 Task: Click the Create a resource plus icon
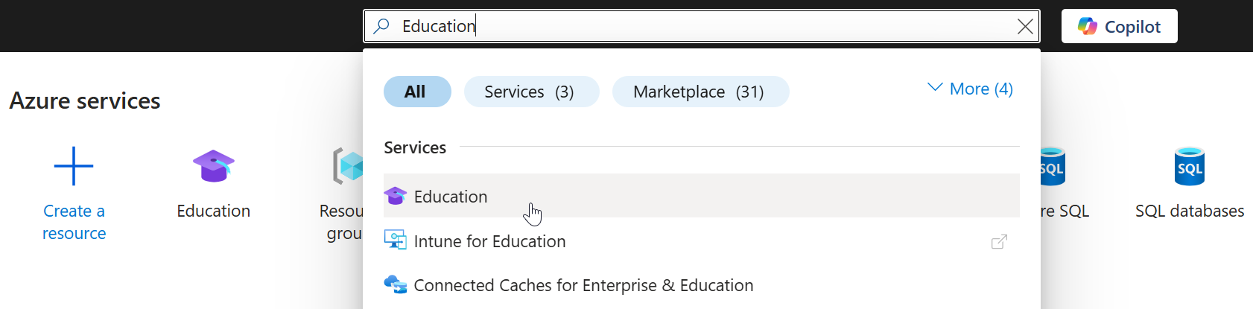coord(74,165)
